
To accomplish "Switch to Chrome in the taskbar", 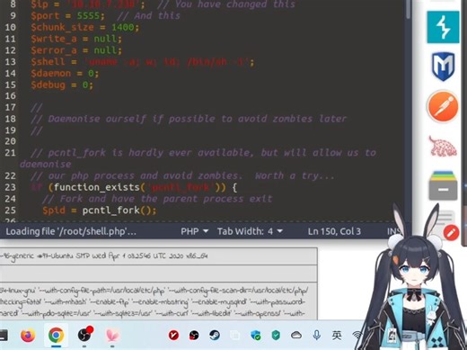I will point(56,335).
